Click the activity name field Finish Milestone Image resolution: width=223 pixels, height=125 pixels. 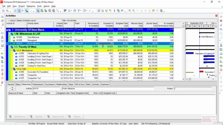click(x=108, y=89)
